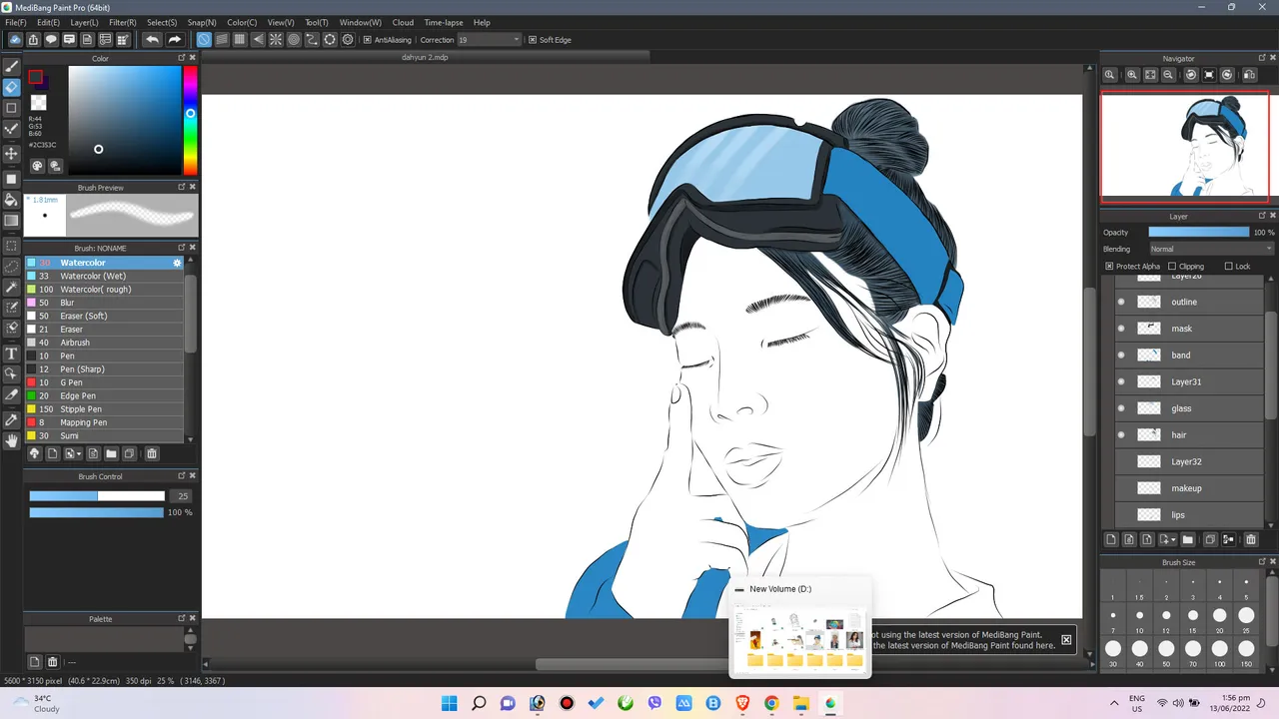
Task: Click the Redo arrow in toolbar
Action: (x=174, y=40)
